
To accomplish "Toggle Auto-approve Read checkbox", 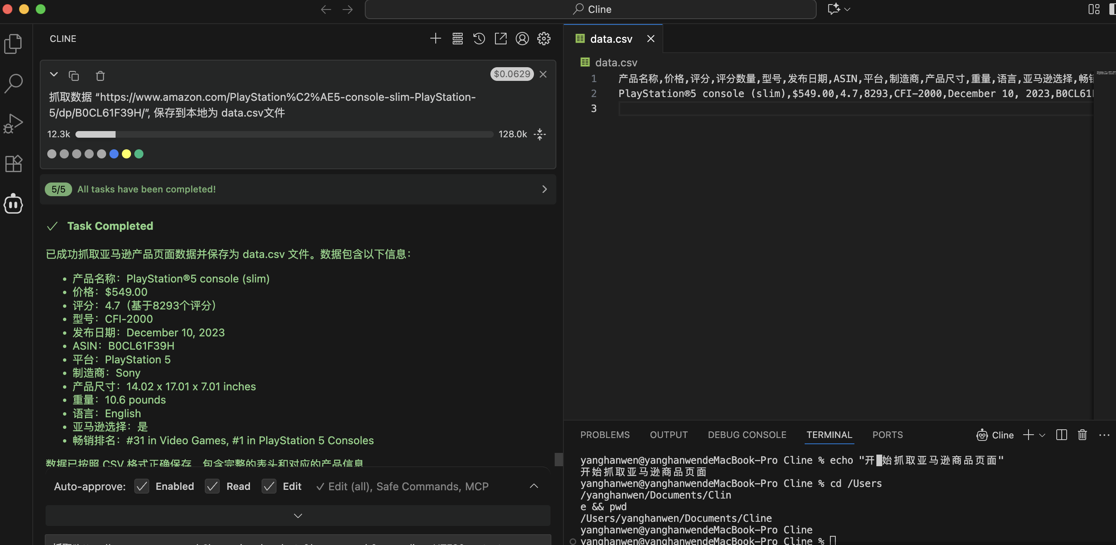I will (x=212, y=487).
